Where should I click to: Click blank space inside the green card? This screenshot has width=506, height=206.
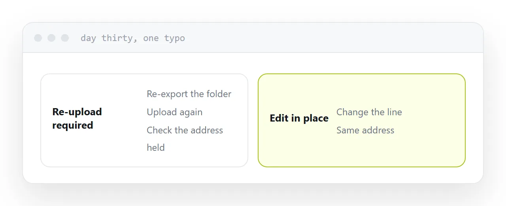click(431, 150)
